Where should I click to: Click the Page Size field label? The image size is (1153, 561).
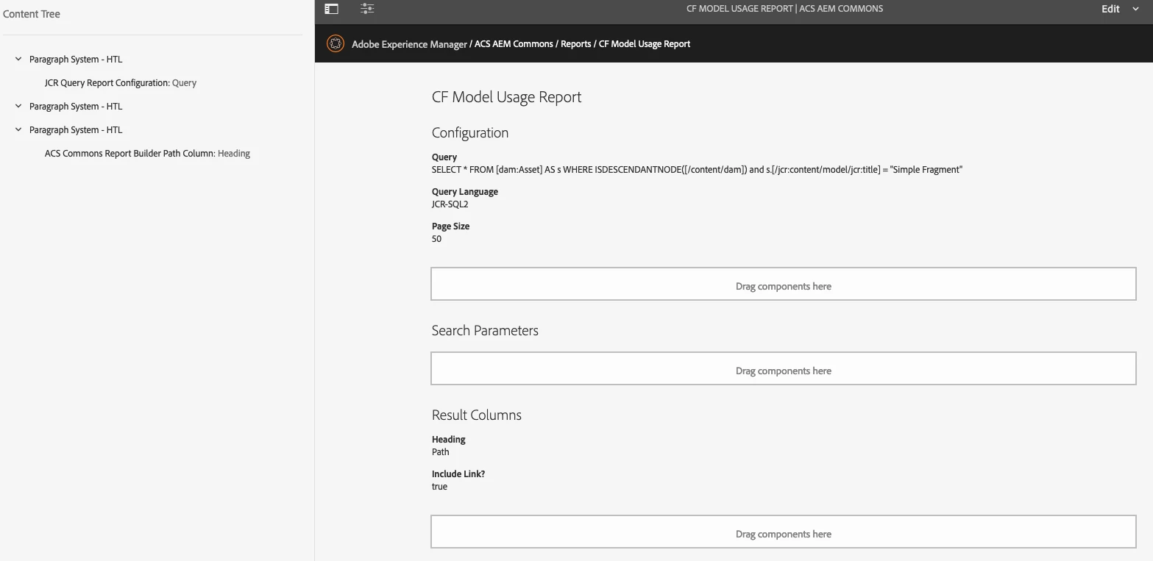(450, 226)
